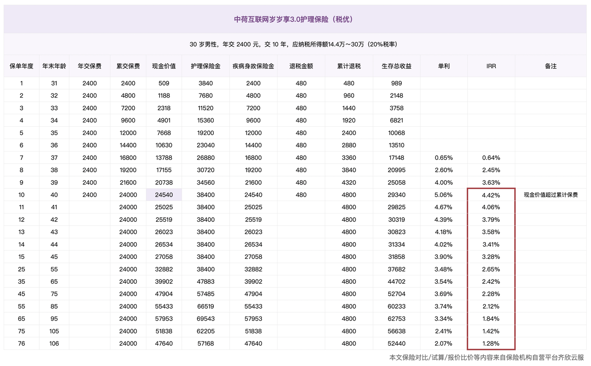591x366 pixels.
Task: Select the IRR column header
Action: (x=491, y=66)
